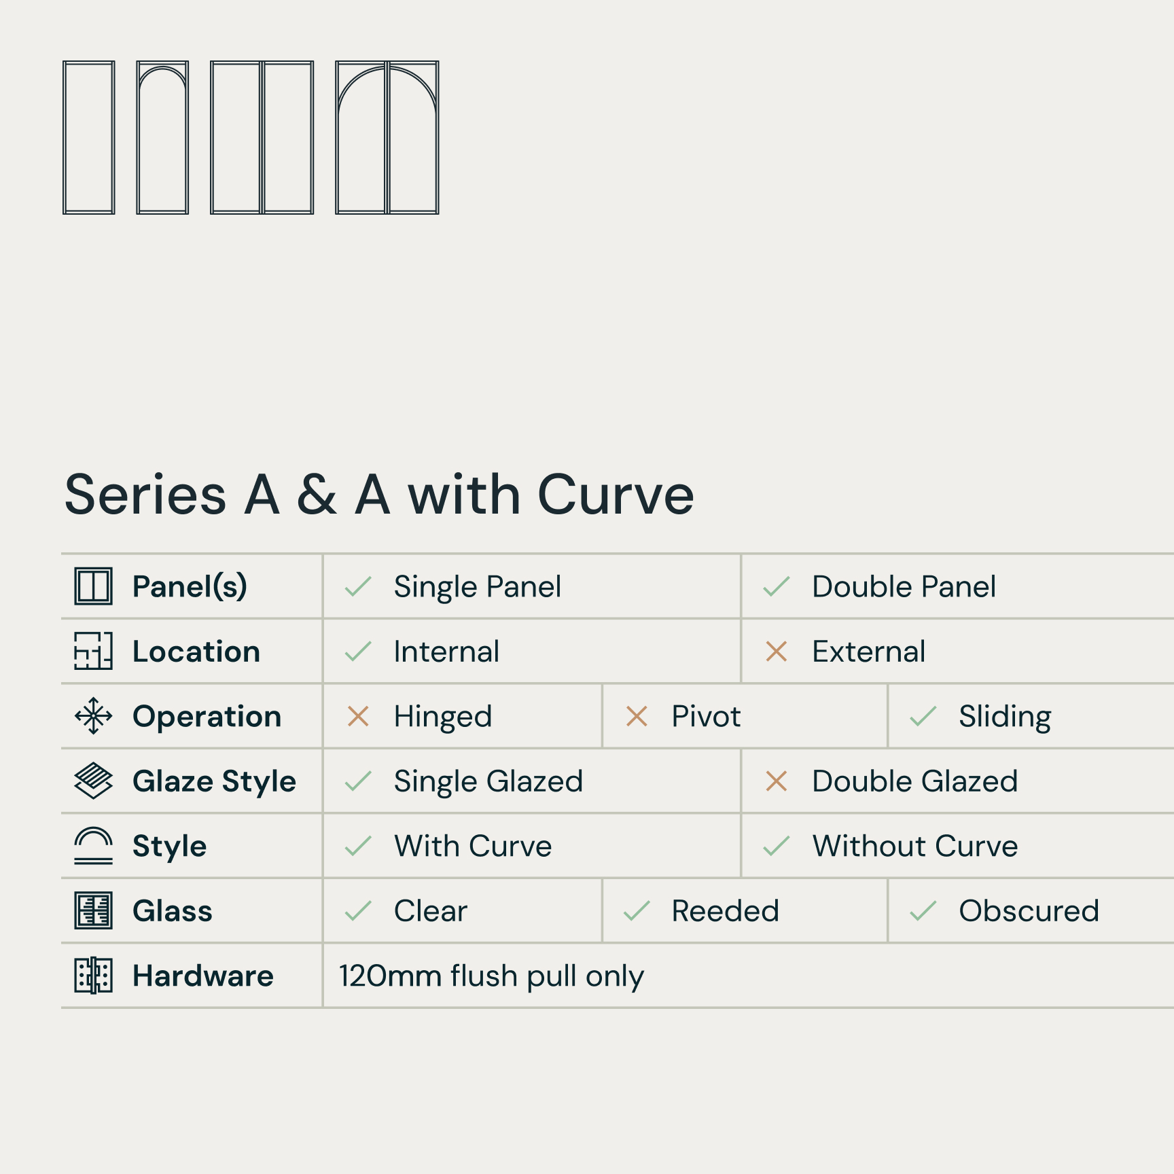Click the With Curve option text

pyautogui.click(x=473, y=846)
